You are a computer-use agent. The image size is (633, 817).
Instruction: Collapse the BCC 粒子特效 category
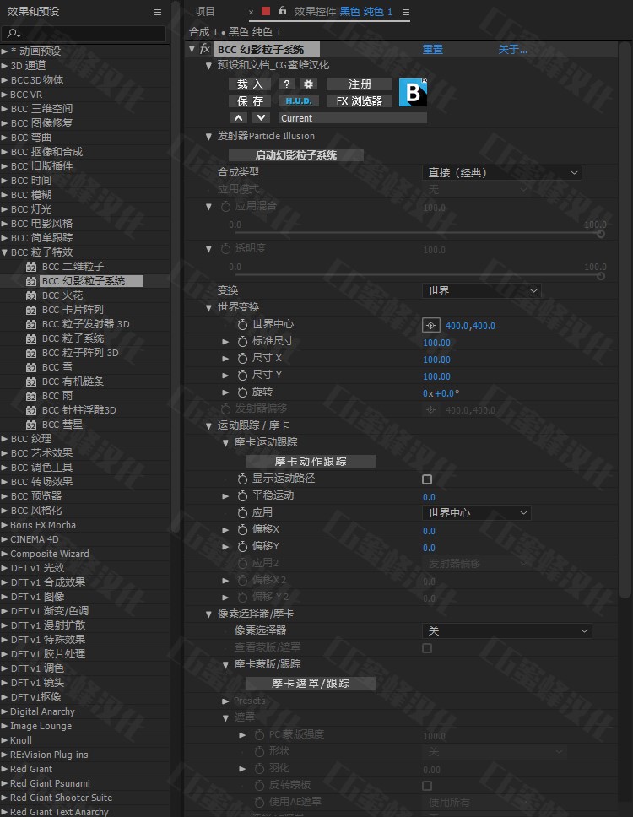(4, 252)
